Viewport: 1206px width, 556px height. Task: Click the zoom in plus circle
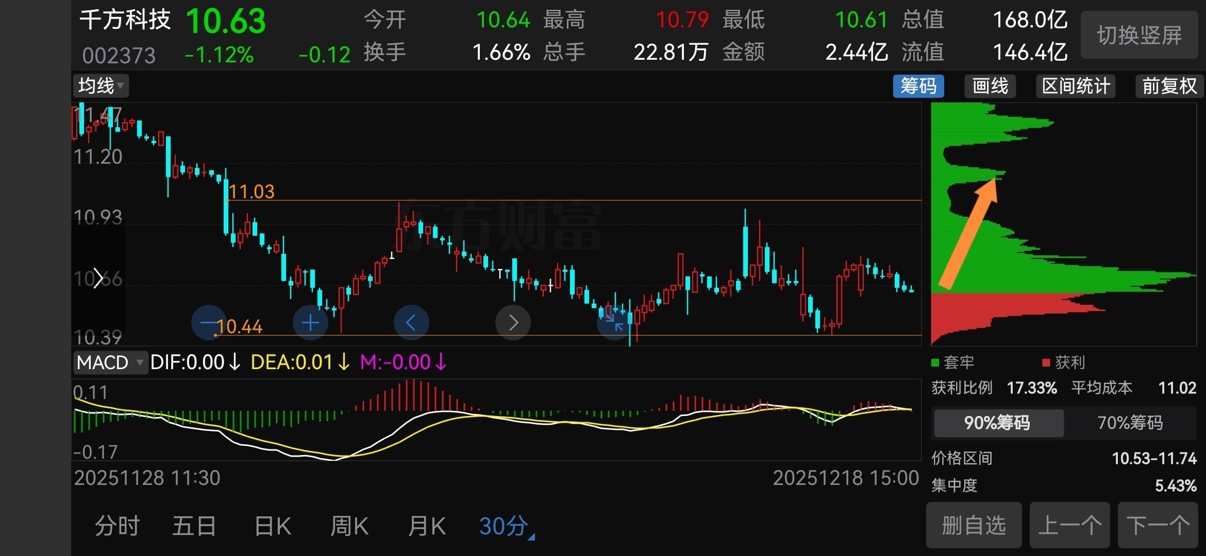(x=310, y=323)
